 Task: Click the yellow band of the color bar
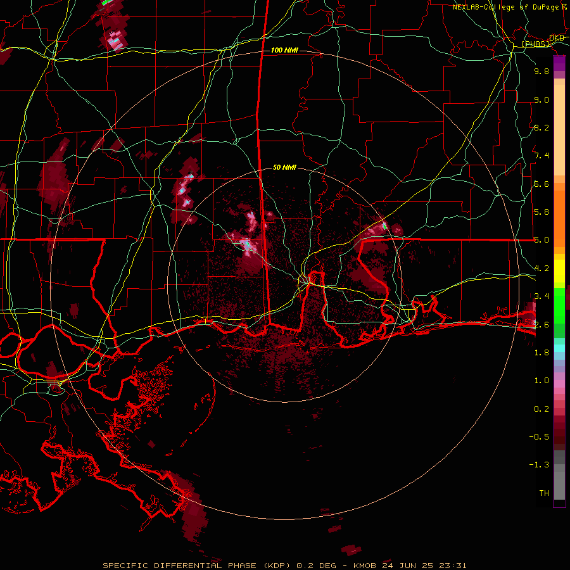click(x=559, y=271)
